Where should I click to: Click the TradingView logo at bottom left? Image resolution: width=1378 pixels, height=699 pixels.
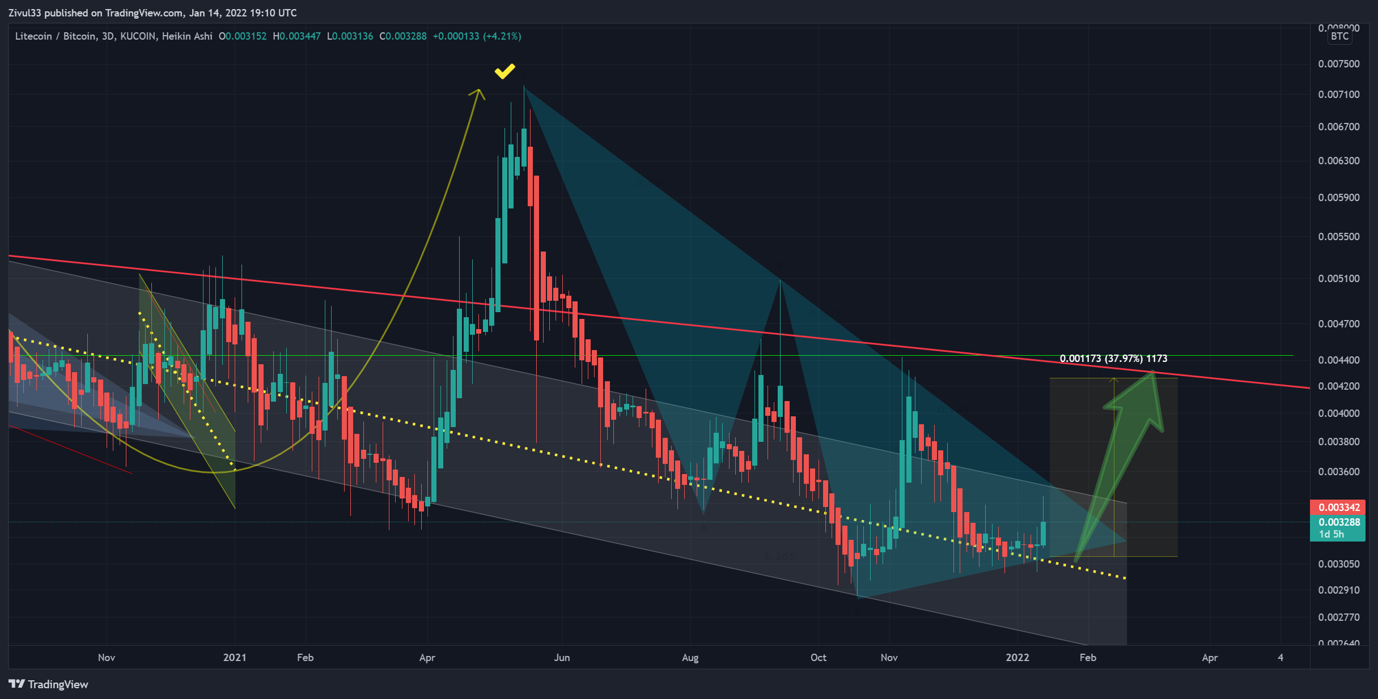[x=49, y=684]
